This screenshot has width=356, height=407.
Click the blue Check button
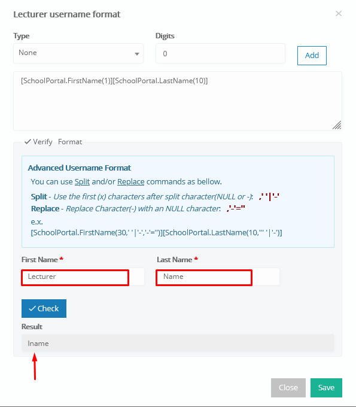coord(44,308)
